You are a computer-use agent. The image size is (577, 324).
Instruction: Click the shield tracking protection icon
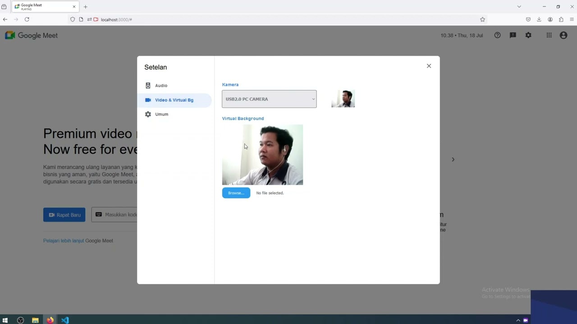click(x=73, y=19)
